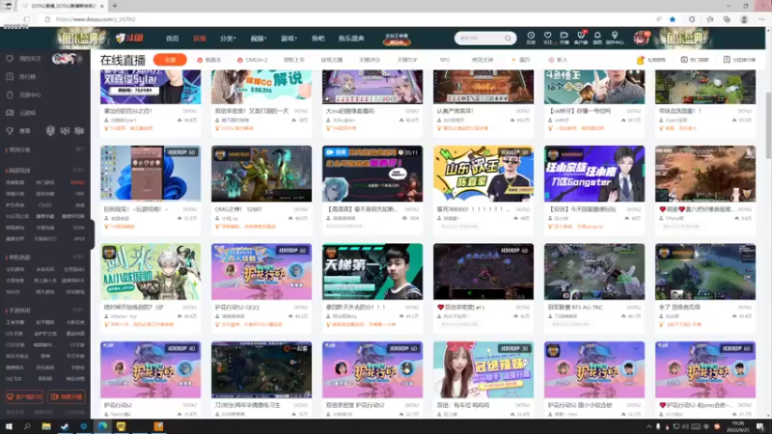Expand the 分类 dropdown menu
Viewport: 772px width, 434px height.
228,39
